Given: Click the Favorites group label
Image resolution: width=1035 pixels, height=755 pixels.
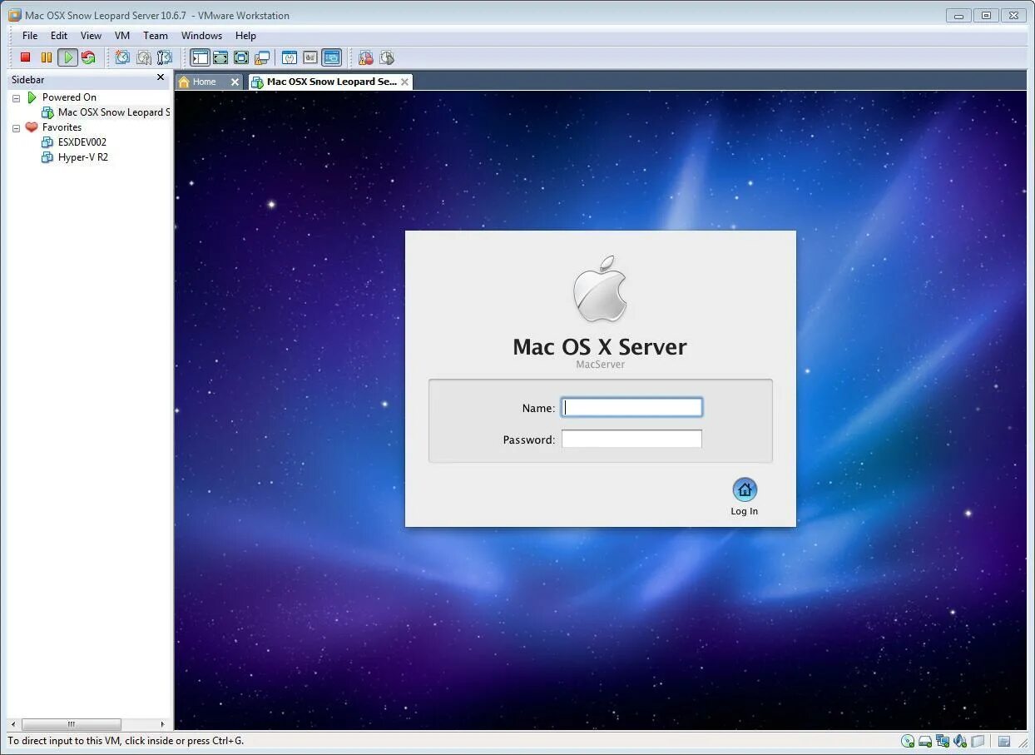Looking at the screenshot, I should [x=62, y=127].
